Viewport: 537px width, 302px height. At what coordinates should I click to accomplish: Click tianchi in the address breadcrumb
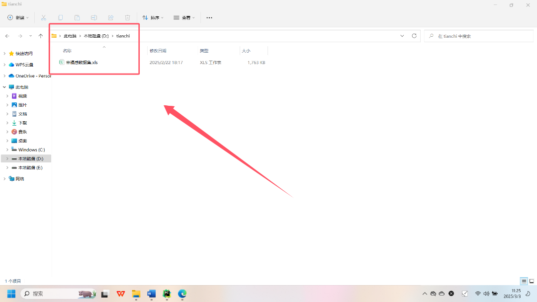(123, 36)
